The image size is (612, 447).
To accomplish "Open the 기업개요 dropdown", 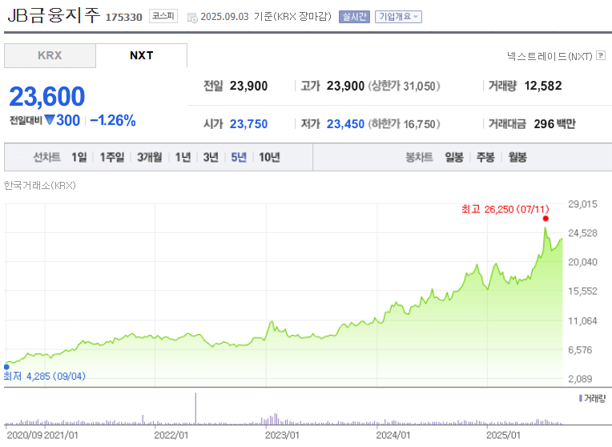I will (398, 17).
